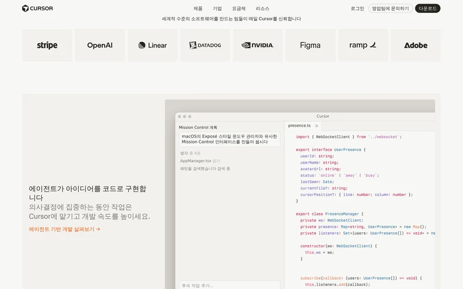Click the 후속 작업 추가 input field

[x=230, y=285]
